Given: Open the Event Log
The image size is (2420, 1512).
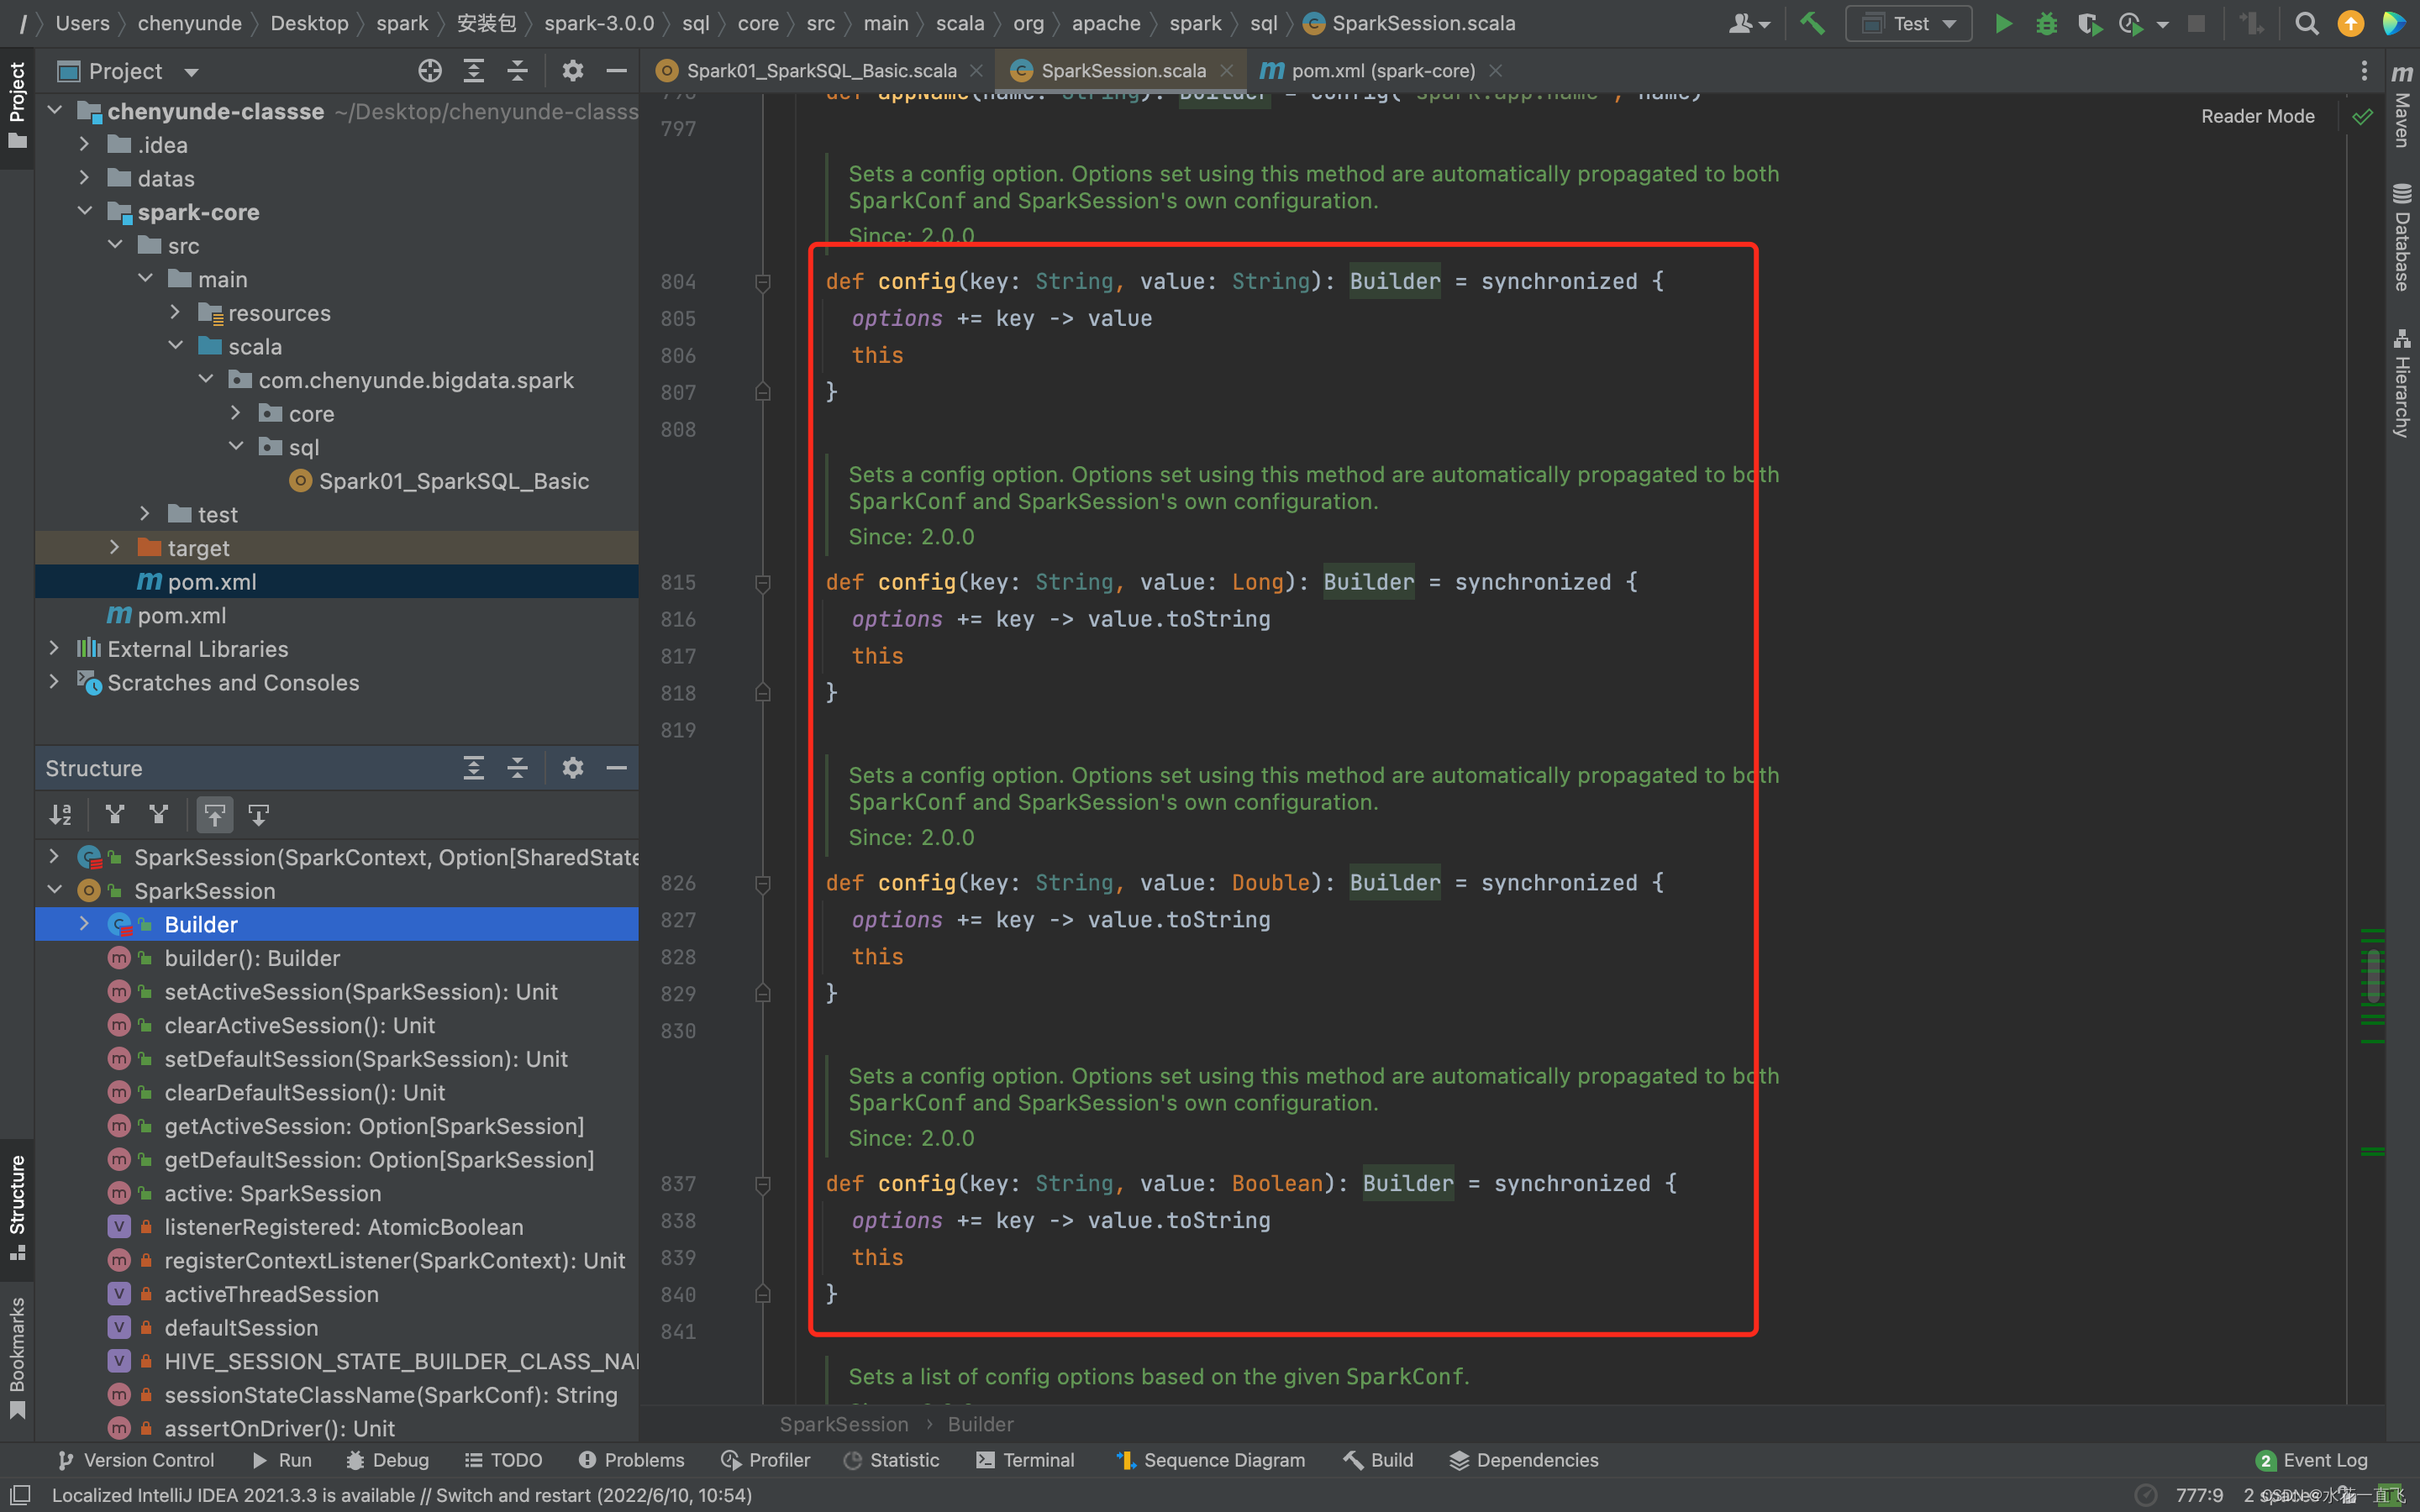Looking at the screenshot, I should coord(2312,1460).
